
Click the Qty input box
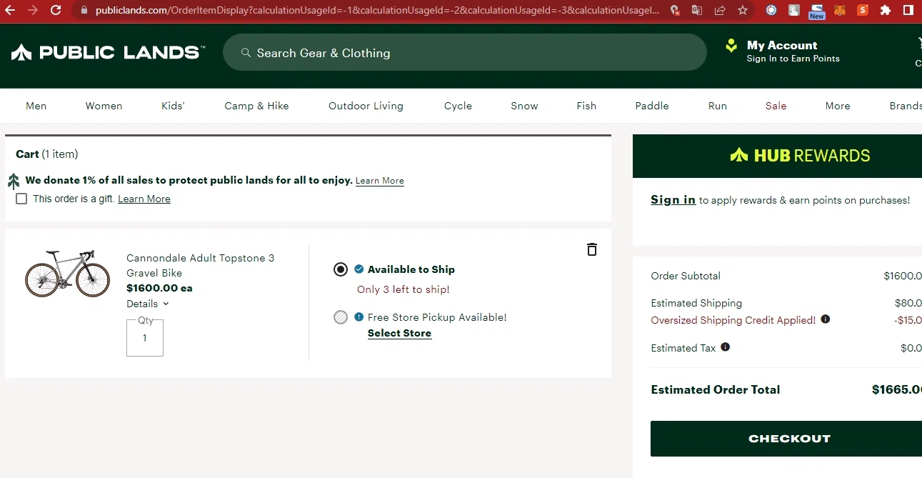click(145, 338)
